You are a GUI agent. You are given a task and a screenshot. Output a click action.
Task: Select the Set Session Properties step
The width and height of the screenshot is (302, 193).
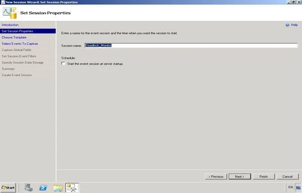click(28, 31)
